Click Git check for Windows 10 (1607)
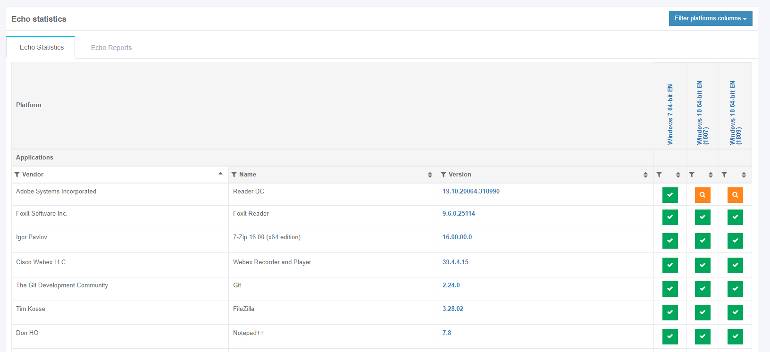The width and height of the screenshot is (770, 352). (703, 289)
